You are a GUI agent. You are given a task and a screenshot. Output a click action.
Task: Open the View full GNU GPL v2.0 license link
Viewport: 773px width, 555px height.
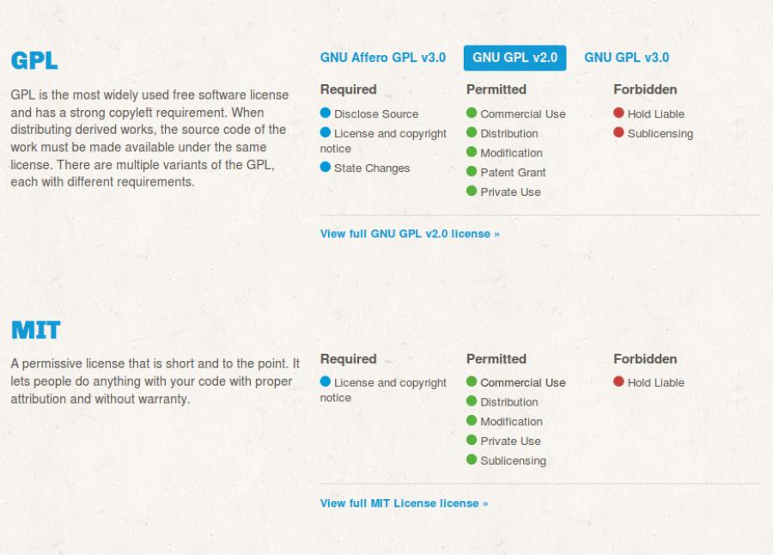pyautogui.click(x=410, y=234)
